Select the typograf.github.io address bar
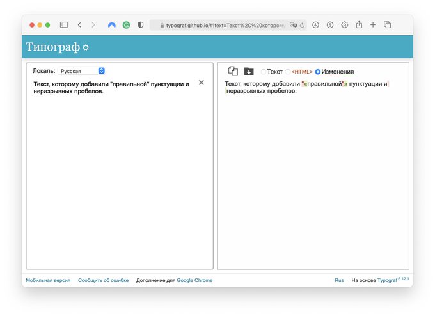 (228, 25)
